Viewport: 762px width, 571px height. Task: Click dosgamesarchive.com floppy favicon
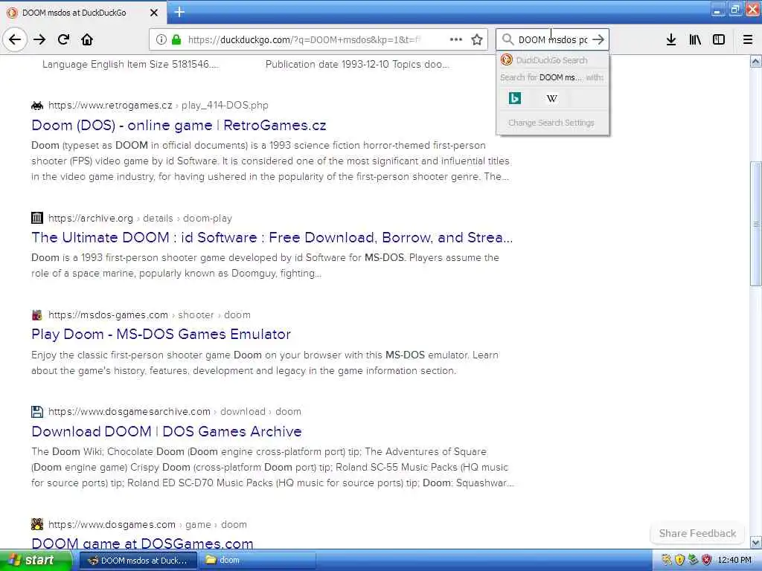pos(37,412)
